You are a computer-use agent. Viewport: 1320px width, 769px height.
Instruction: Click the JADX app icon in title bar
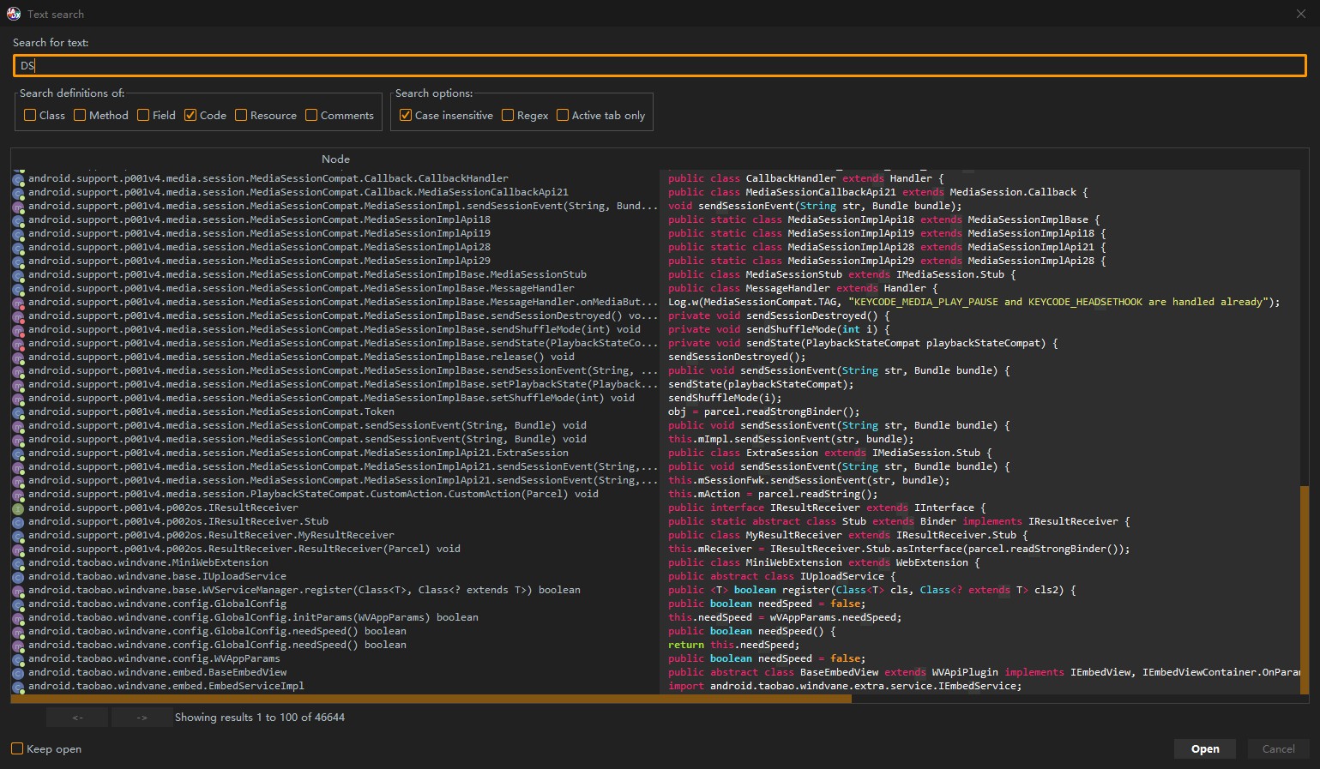point(14,14)
